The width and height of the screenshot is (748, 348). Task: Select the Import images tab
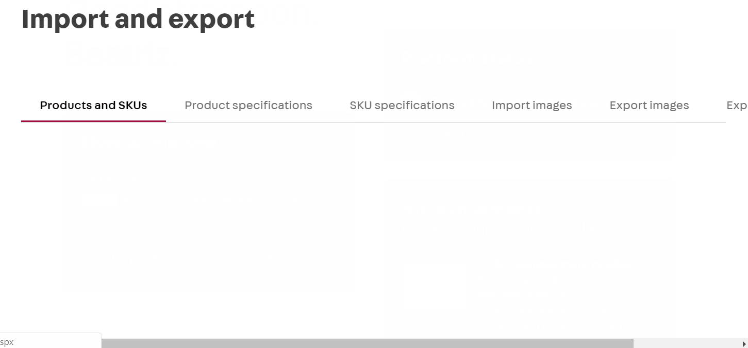tap(532, 105)
